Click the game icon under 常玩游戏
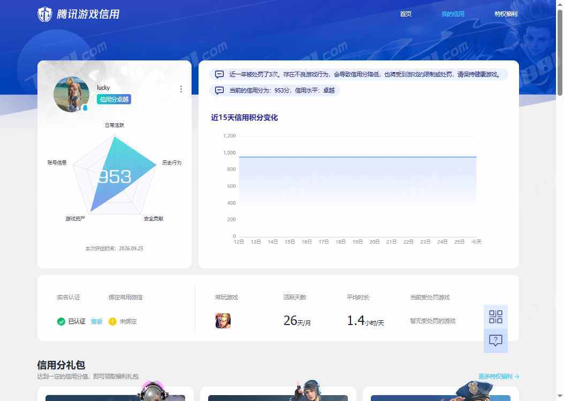Viewport: 564px width, 401px height. [223, 321]
